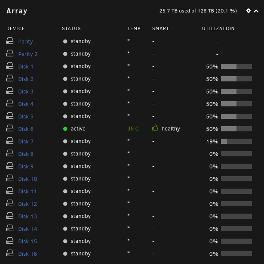Open the Disk 3 device link

(26, 91)
